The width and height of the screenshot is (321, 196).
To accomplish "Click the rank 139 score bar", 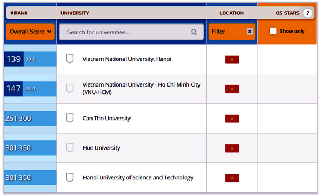I will tap(30, 59).
